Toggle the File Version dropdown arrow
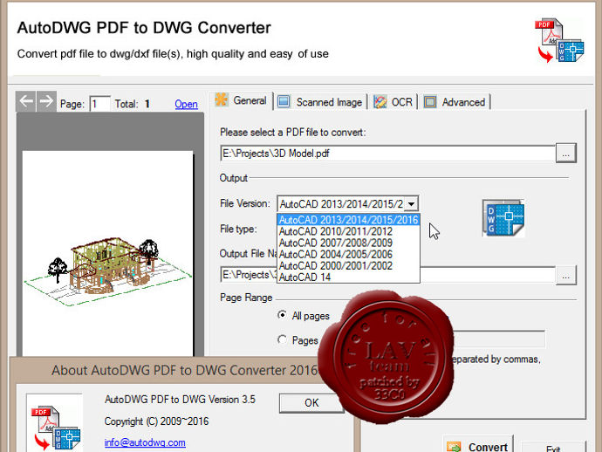The width and height of the screenshot is (602, 452). 411,204
